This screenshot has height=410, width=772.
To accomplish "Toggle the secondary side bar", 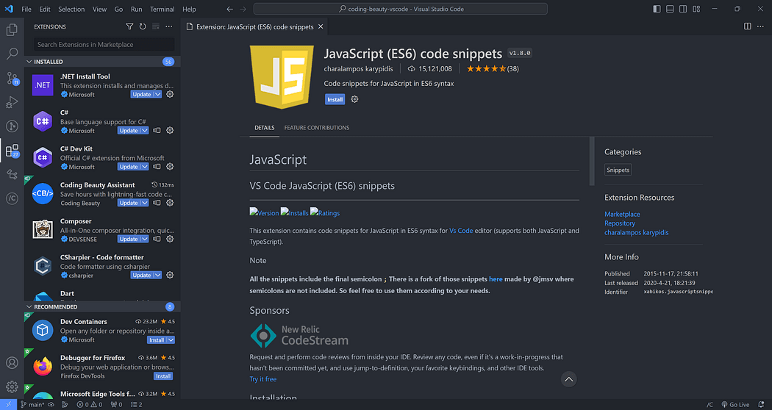I will (683, 9).
